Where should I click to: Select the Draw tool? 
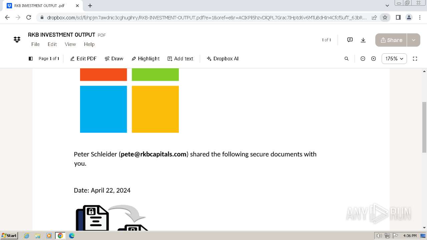pyautogui.click(x=114, y=59)
